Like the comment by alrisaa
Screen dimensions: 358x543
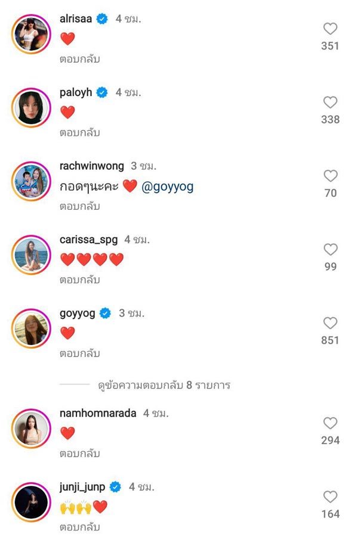(330, 29)
